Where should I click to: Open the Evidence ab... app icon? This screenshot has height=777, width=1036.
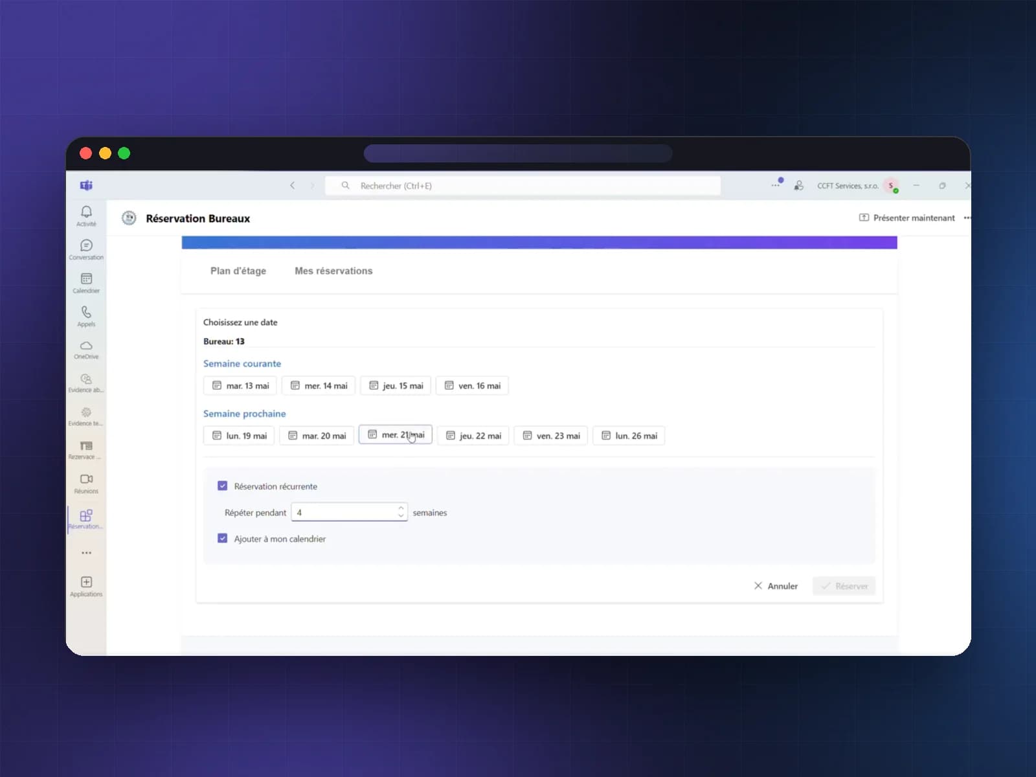86,383
